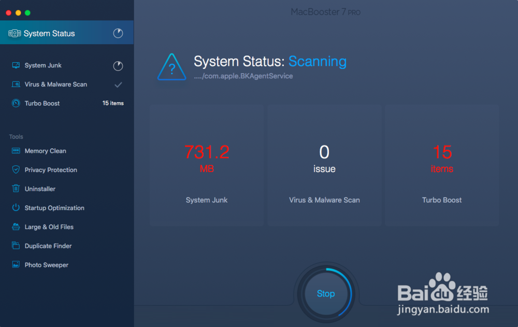Click the MacBooster 7 PRO title
Viewport: 518px width, 327px height.
(325, 12)
